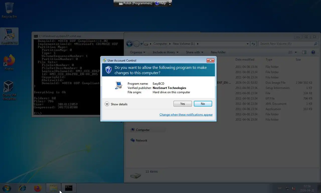Click the cmd.exe window title bar icon
321x193 pixels.
(x=36, y=36)
